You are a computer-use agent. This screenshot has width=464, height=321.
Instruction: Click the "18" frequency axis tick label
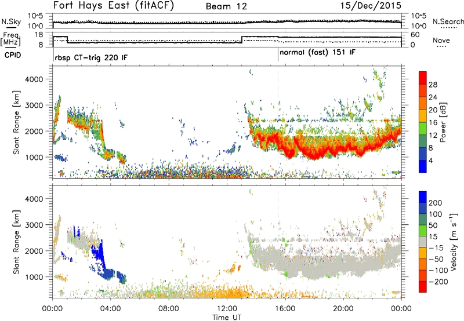click(x=39, y=35)
